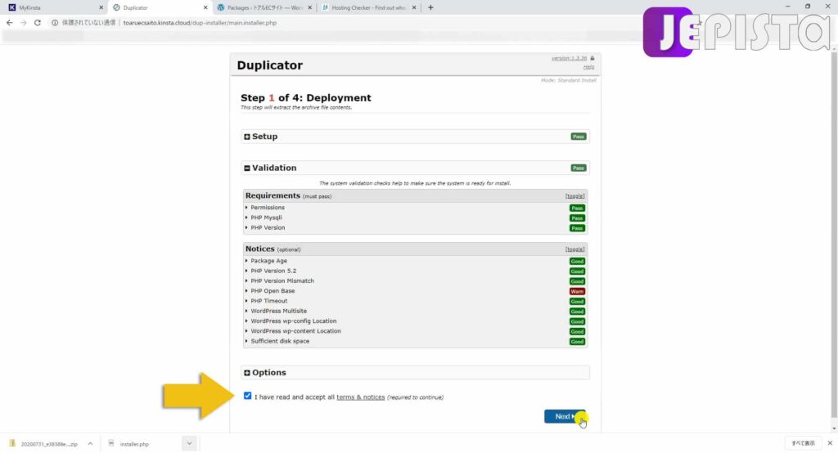Click the browser forward arrow

pos(24,23)
